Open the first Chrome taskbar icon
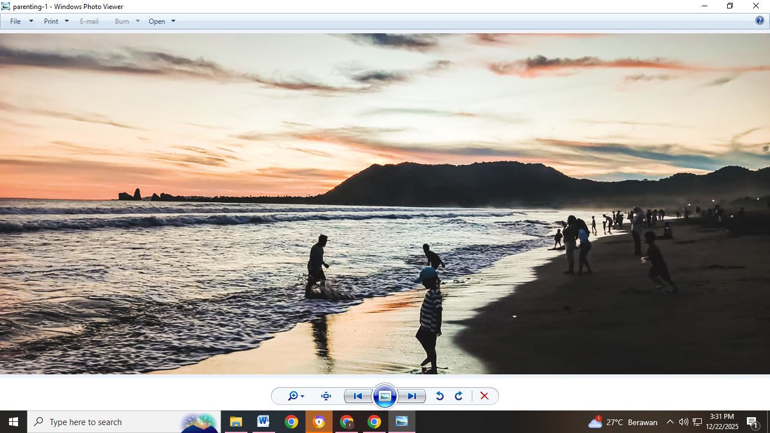This screenshot has width=770, height=433. point(291,422)
